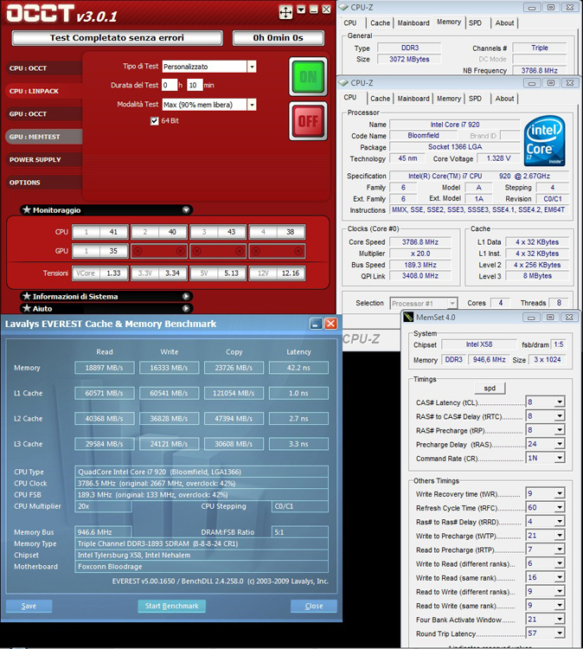The height and width of the screenshot is (649, 583).
Task: Click the Informazioni di Sistema star icon
Action: (x=27, y=296)
